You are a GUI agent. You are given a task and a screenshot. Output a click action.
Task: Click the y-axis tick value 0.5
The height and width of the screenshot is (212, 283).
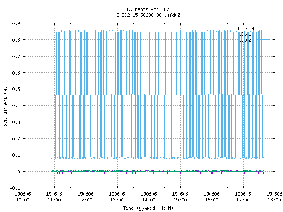coord(16,89)
